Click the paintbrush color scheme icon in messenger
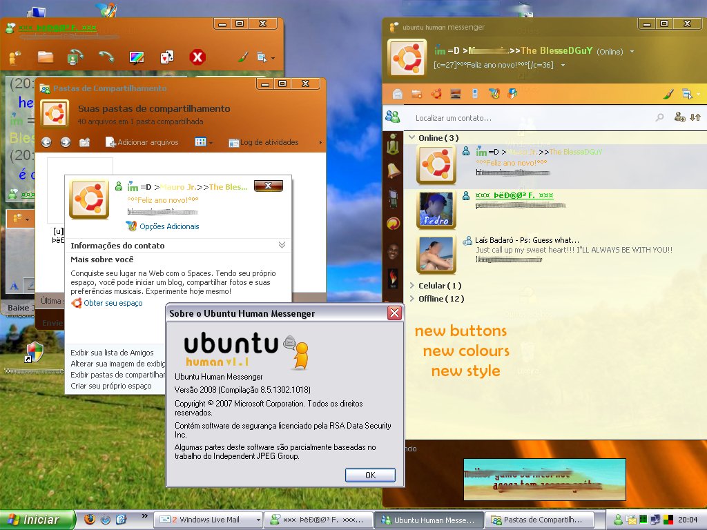This screenshot has height=530, width=707. [x=668, y=94]
